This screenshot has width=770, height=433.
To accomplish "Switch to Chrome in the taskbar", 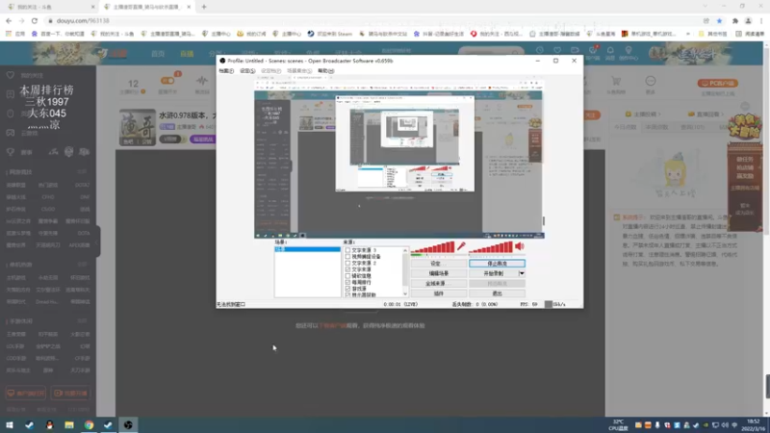I will click(x=89, y=424).
